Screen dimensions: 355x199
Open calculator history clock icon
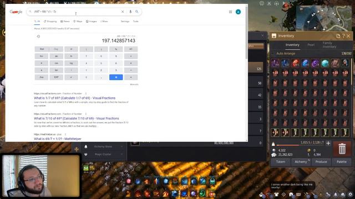[x=38, y=36]
